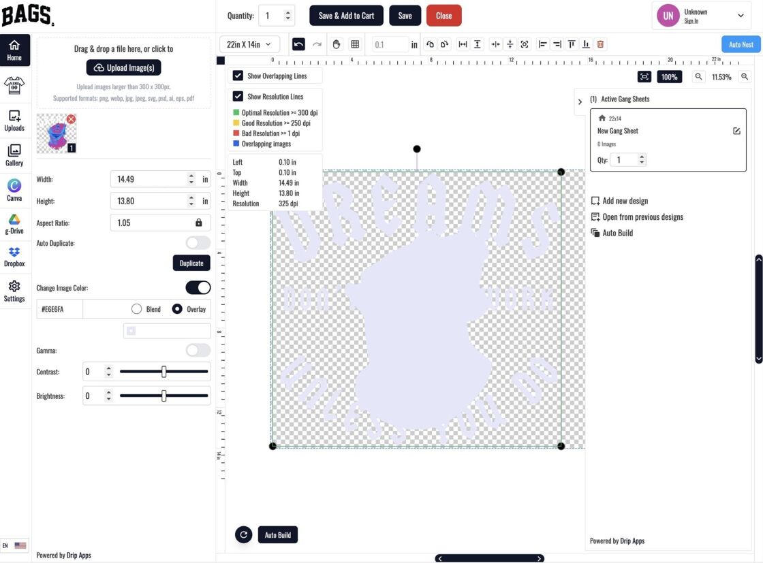Open Home in the sidebar
This screenshot has height=563, width=763.
tap(14, 50)
